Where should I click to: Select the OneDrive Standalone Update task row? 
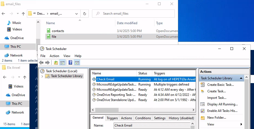[x=144, y=100]
